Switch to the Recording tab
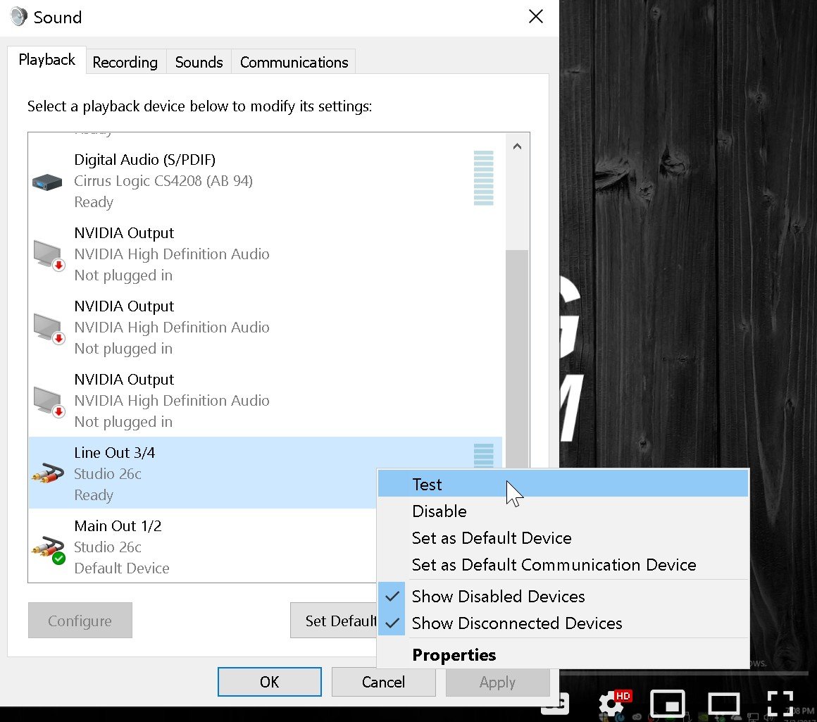 click(x=125, y=62)
